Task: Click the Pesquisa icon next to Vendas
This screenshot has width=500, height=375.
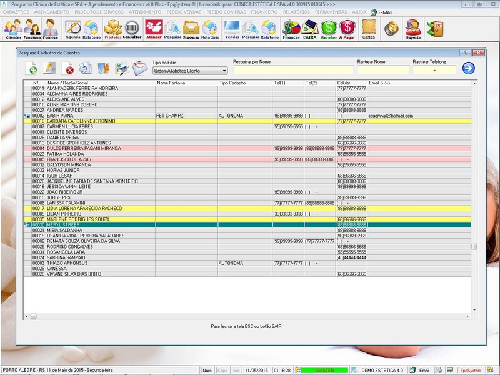Action: [251, 29]
